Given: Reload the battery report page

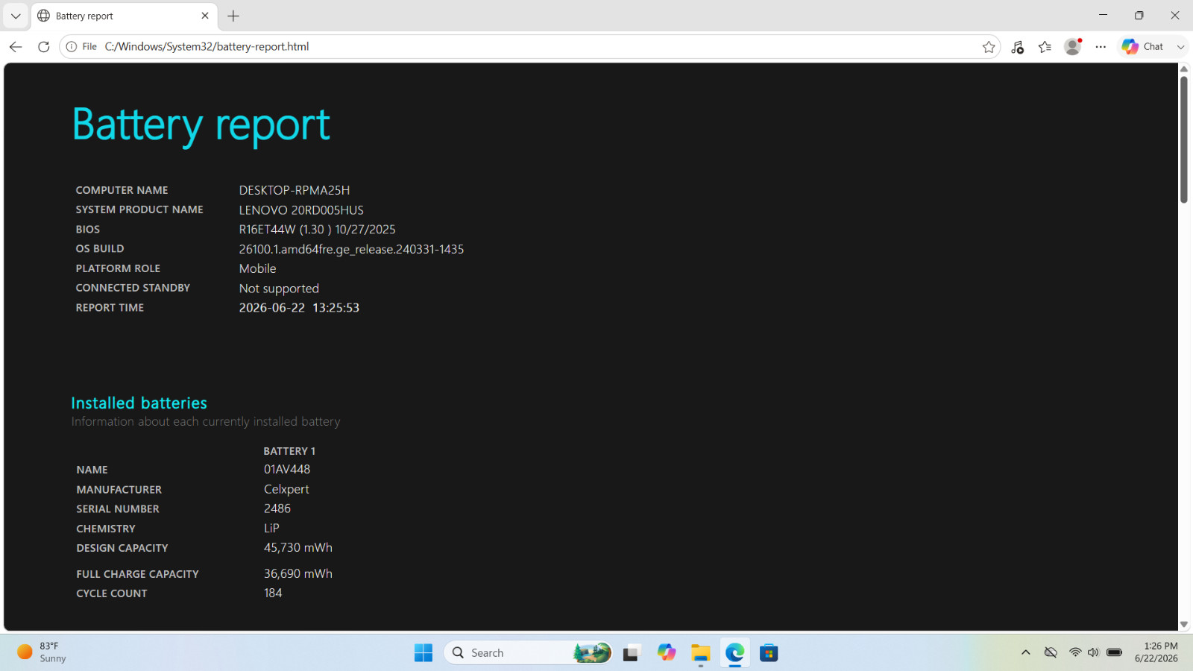Looking at the screenshot, I should tap(44, 46).
